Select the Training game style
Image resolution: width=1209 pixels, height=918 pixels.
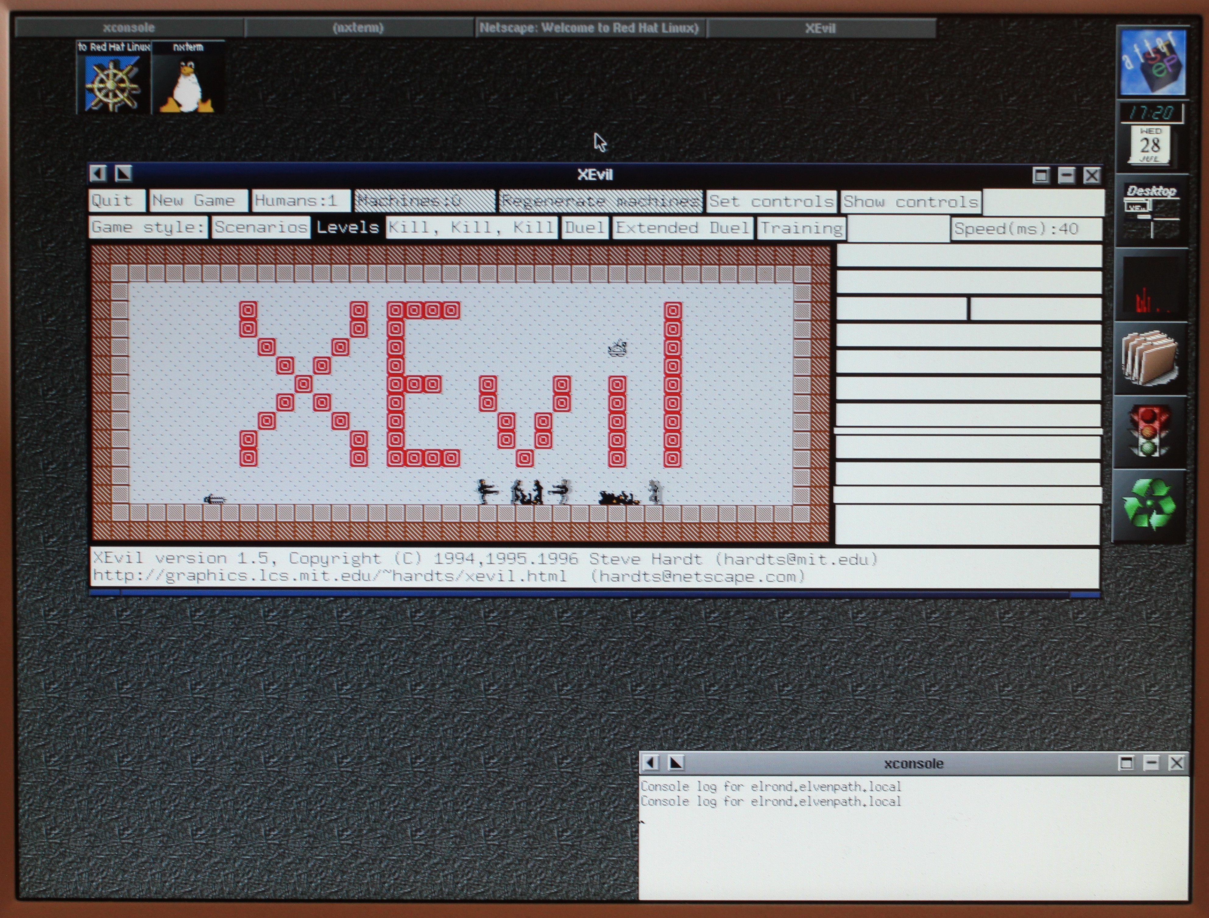pos(801,228)
